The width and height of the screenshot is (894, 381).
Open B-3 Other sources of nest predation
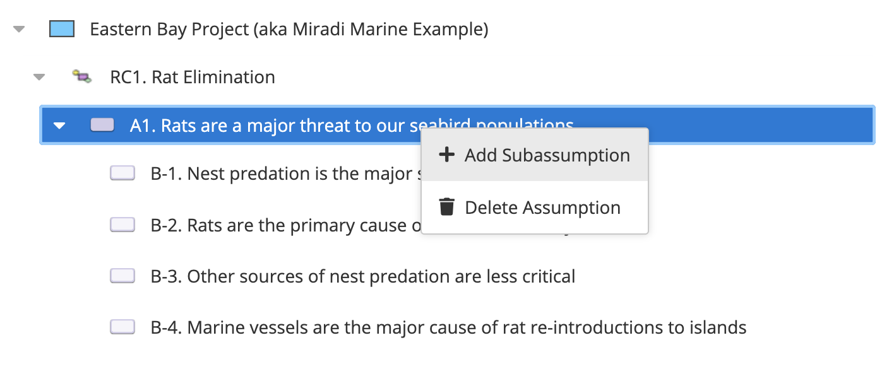(381, 276)
